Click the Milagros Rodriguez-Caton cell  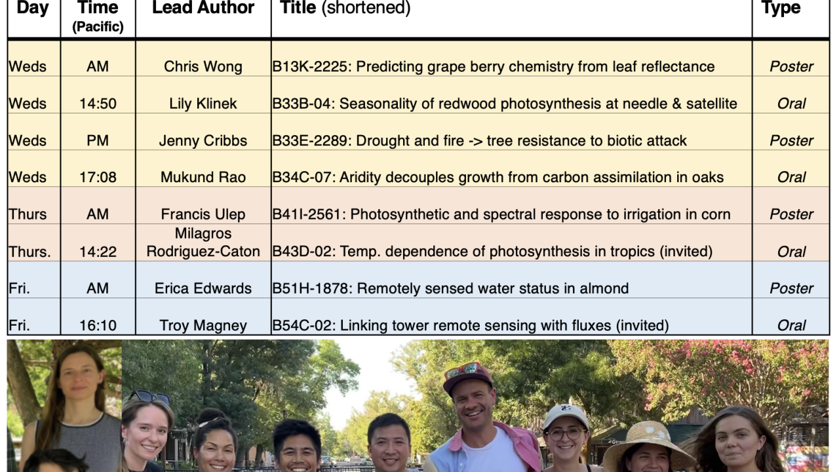[203, 243]
